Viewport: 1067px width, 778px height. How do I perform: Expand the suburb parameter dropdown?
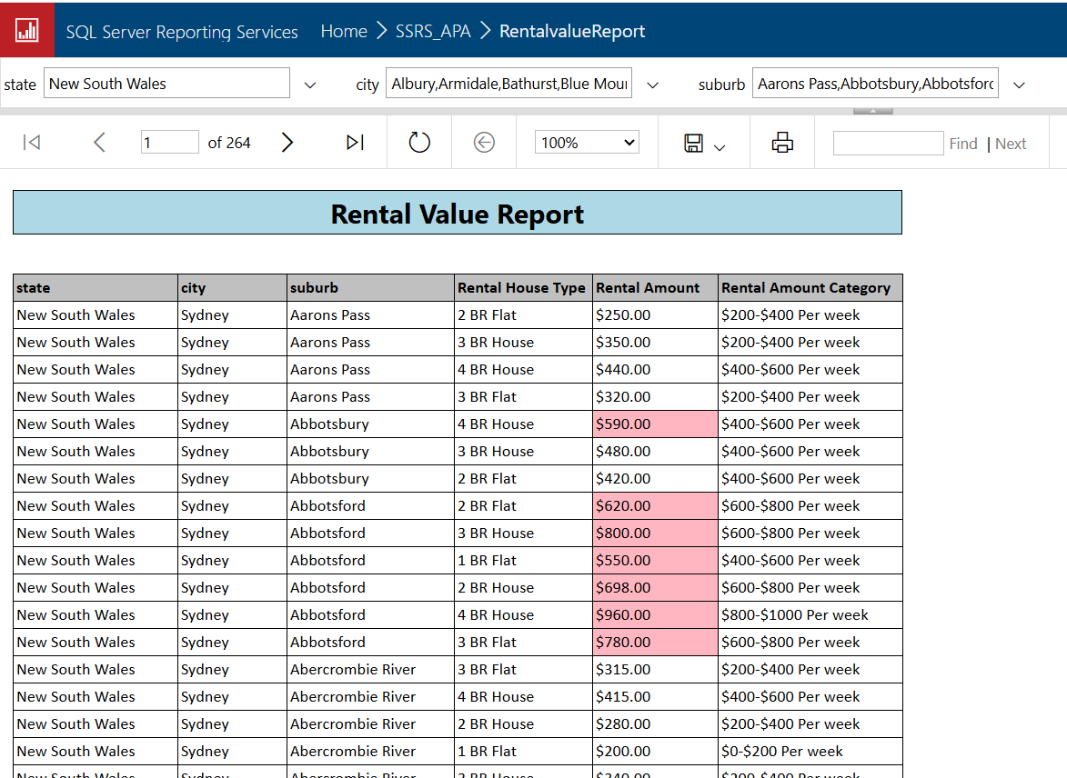click(x=1019, y=85)
